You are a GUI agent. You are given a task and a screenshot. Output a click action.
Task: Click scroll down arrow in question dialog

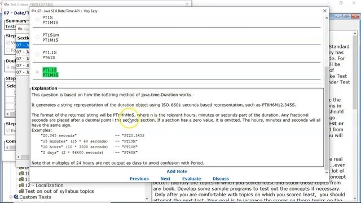(x=327, y=173)
